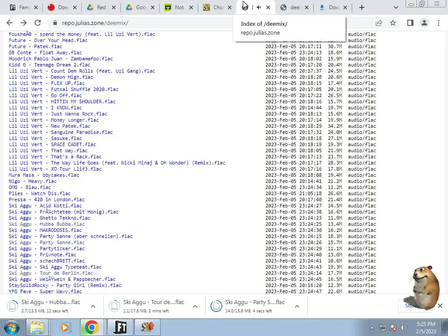Open the FT app in the taskbar
Screen dimensions: 448x336
(121, 327)
